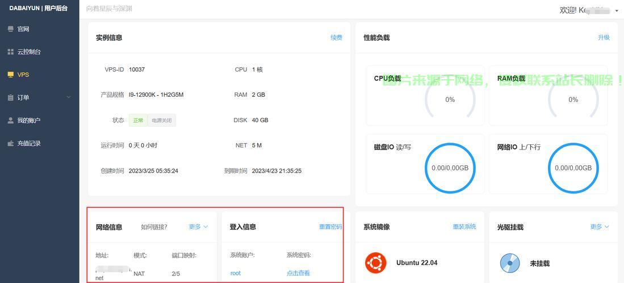Expand the 订单 submenu chevron
Viewport: 624px width, 283px height.
69,97
